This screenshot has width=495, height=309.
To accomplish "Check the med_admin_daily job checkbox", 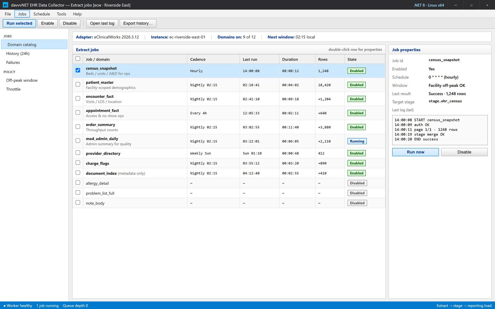I will pos(78,140).
